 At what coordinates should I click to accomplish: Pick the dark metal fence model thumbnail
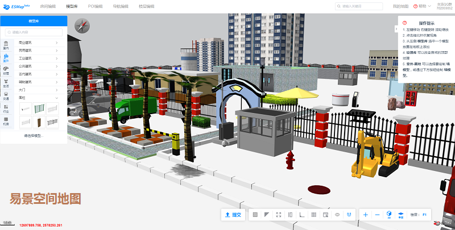(52, 122)
